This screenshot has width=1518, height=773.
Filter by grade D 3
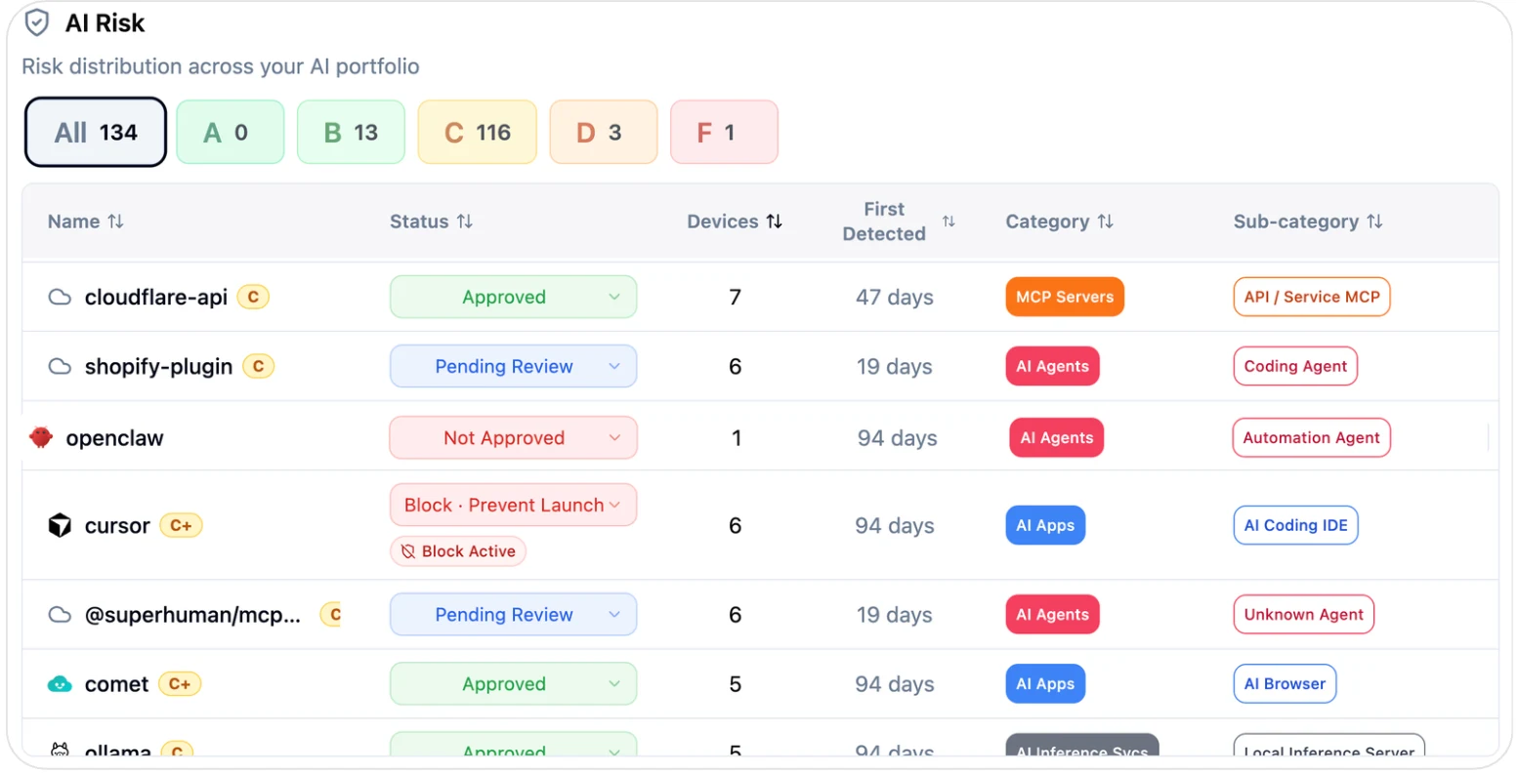[604, 132]
